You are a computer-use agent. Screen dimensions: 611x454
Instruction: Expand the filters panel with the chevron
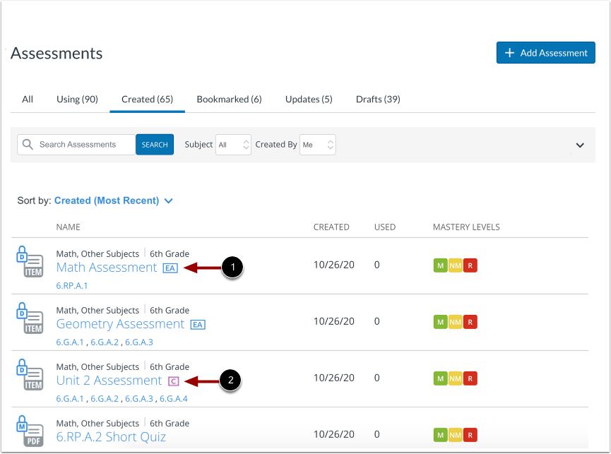pos(580,145)
